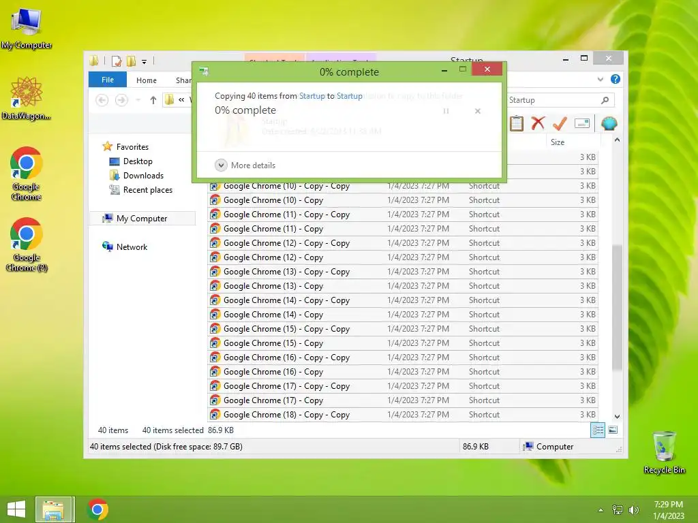Image resolution: width=698 pixels, height=523 pixels.
Task: Select 'Google Chrome (10) - Copy - Copy' file
Action: coord(402,186)
